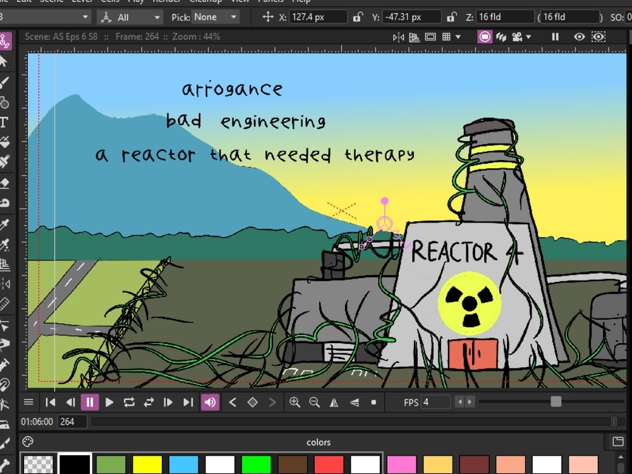Toggle the X position lock
The image size is (632, 474).
tap(356, 17)
